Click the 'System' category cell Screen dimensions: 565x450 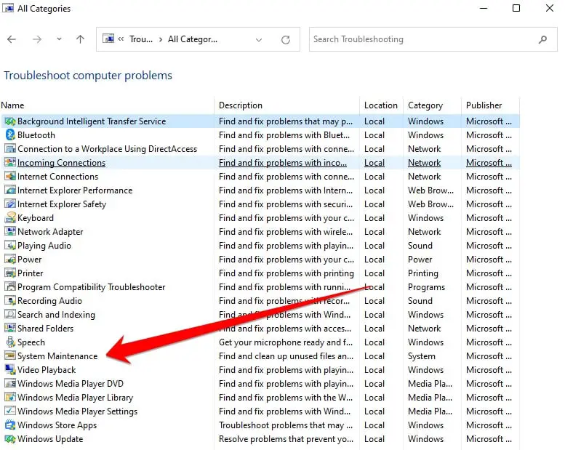point(422,356)
